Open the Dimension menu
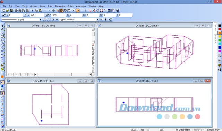 tap(60, 6)
